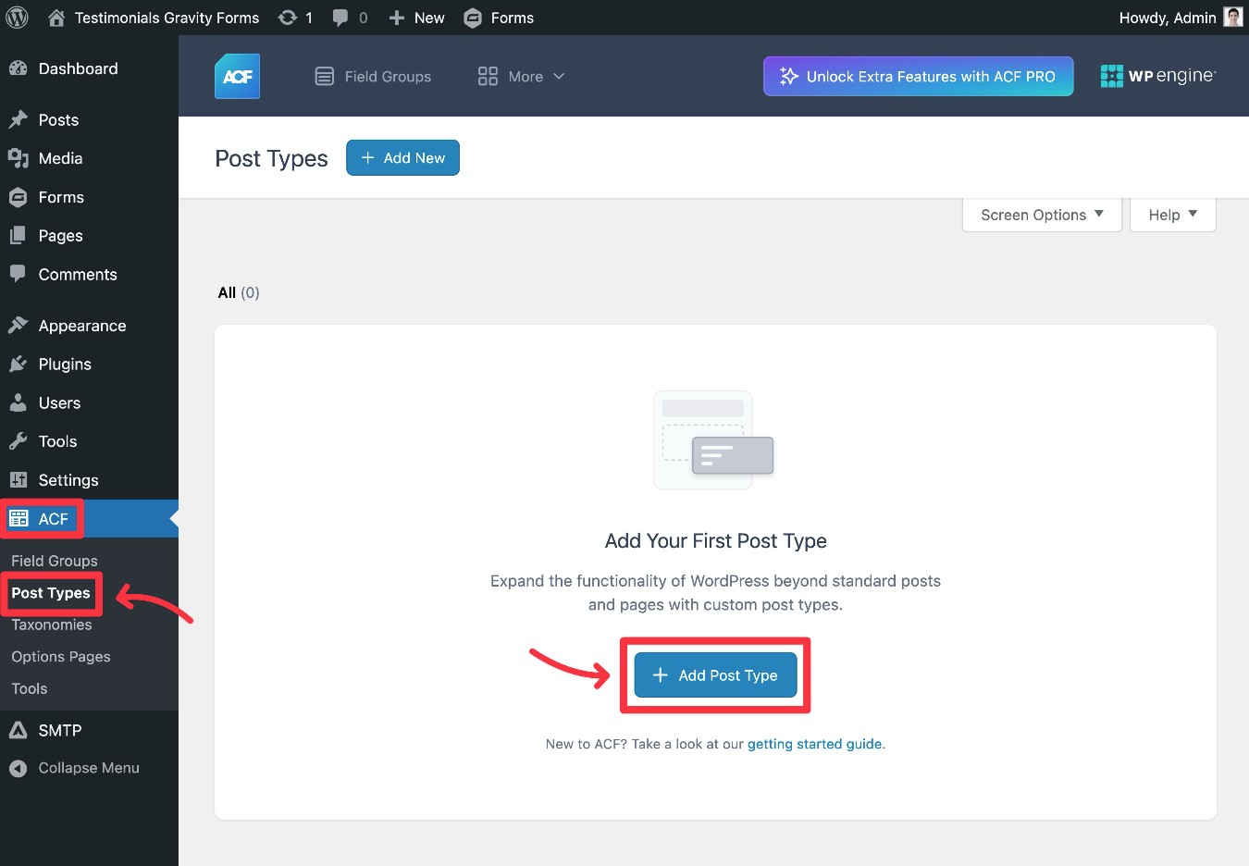Click the Plugins plug icon in sidebar
The width and height of the screenshot is (1249, 866).
click(19, 364)
